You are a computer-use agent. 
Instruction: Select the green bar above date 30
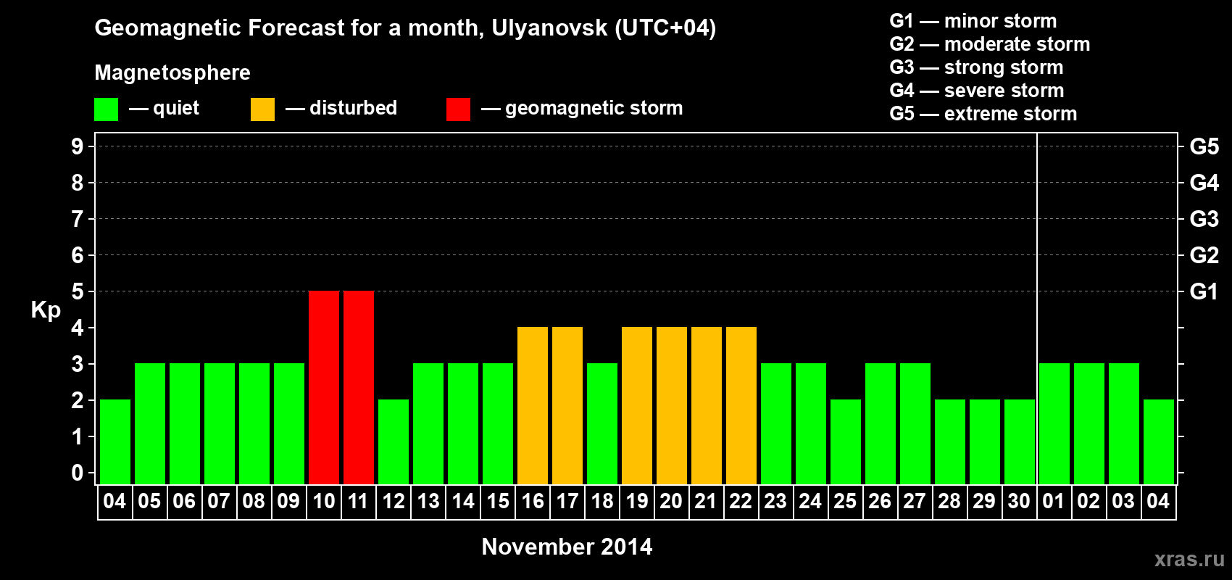point(1020,442)
